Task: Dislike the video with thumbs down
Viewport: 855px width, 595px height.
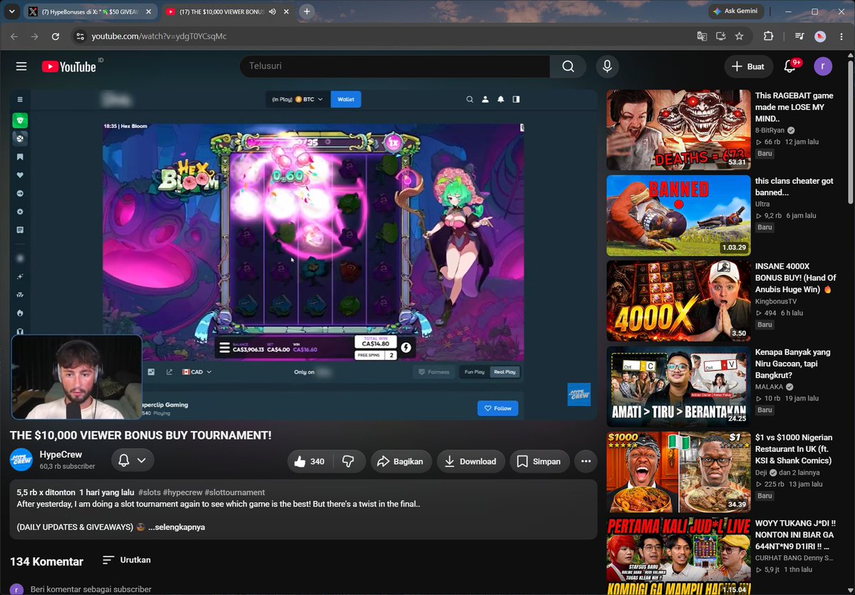Action: pos(348,461)
